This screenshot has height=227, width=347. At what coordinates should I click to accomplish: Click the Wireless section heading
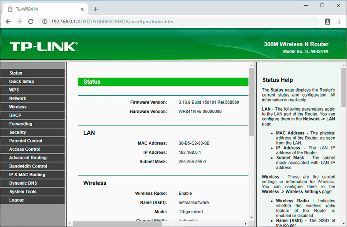click(x=95, y=183)
